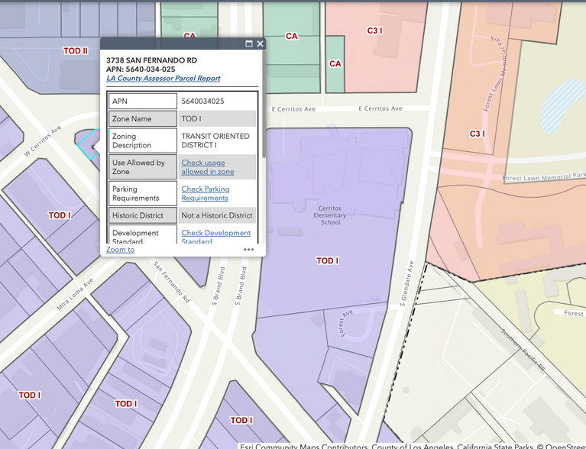Open the popup's three-dot more options menu
Screen dimensions: 586x449
pyautogui.click(x=249, y=250)
